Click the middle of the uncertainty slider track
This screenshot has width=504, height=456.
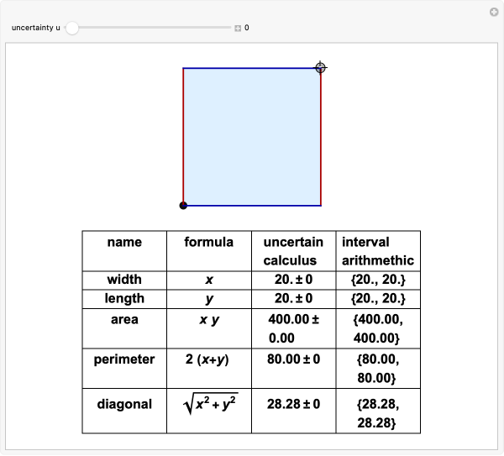tap(151, 28)
